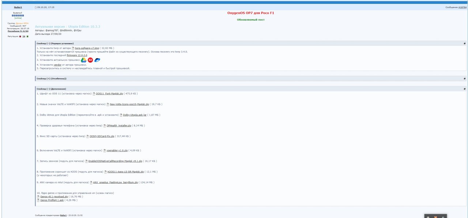Open the Google Drive firmware download icon
This screenshot has width=468, height=218.
pyautogui.click(x=83, y=60)
